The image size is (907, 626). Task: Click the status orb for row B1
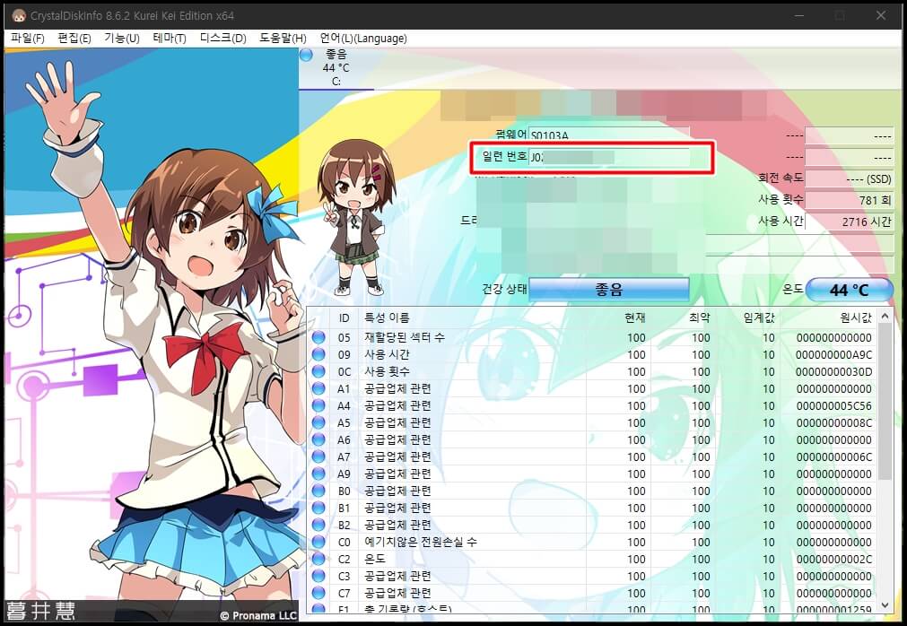(318, 508)
